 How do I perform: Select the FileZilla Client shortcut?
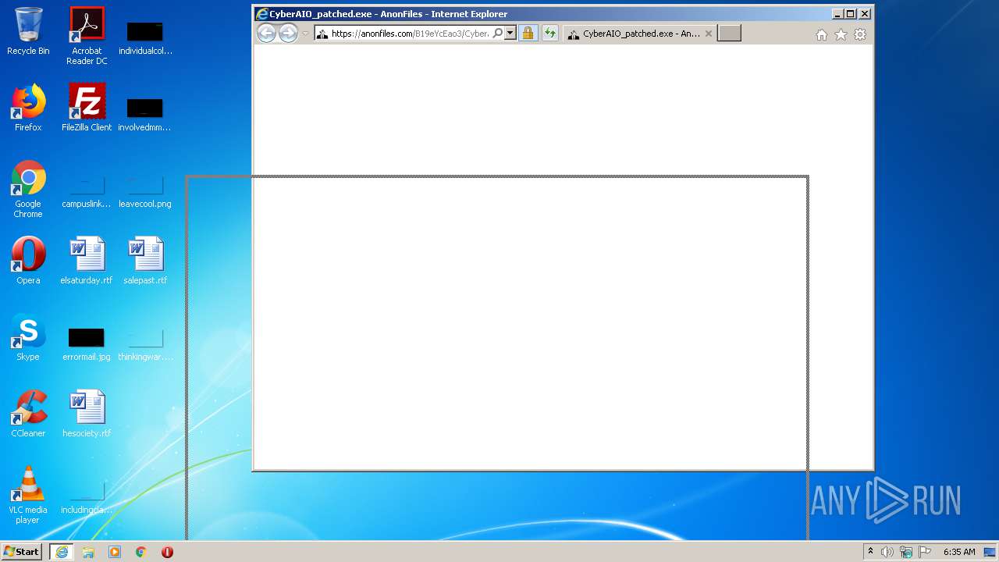point(87,108)
